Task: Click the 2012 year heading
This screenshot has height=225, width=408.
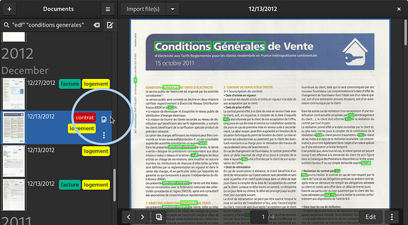Action: 17,54
